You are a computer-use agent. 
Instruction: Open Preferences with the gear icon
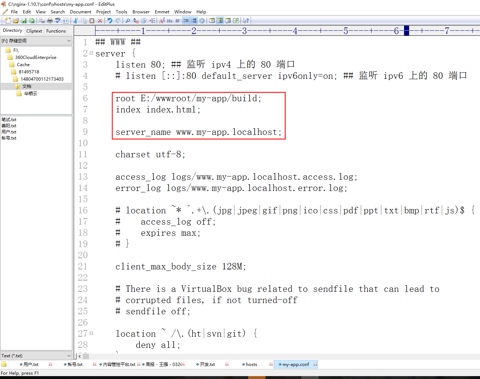click(x=202, y=21)
